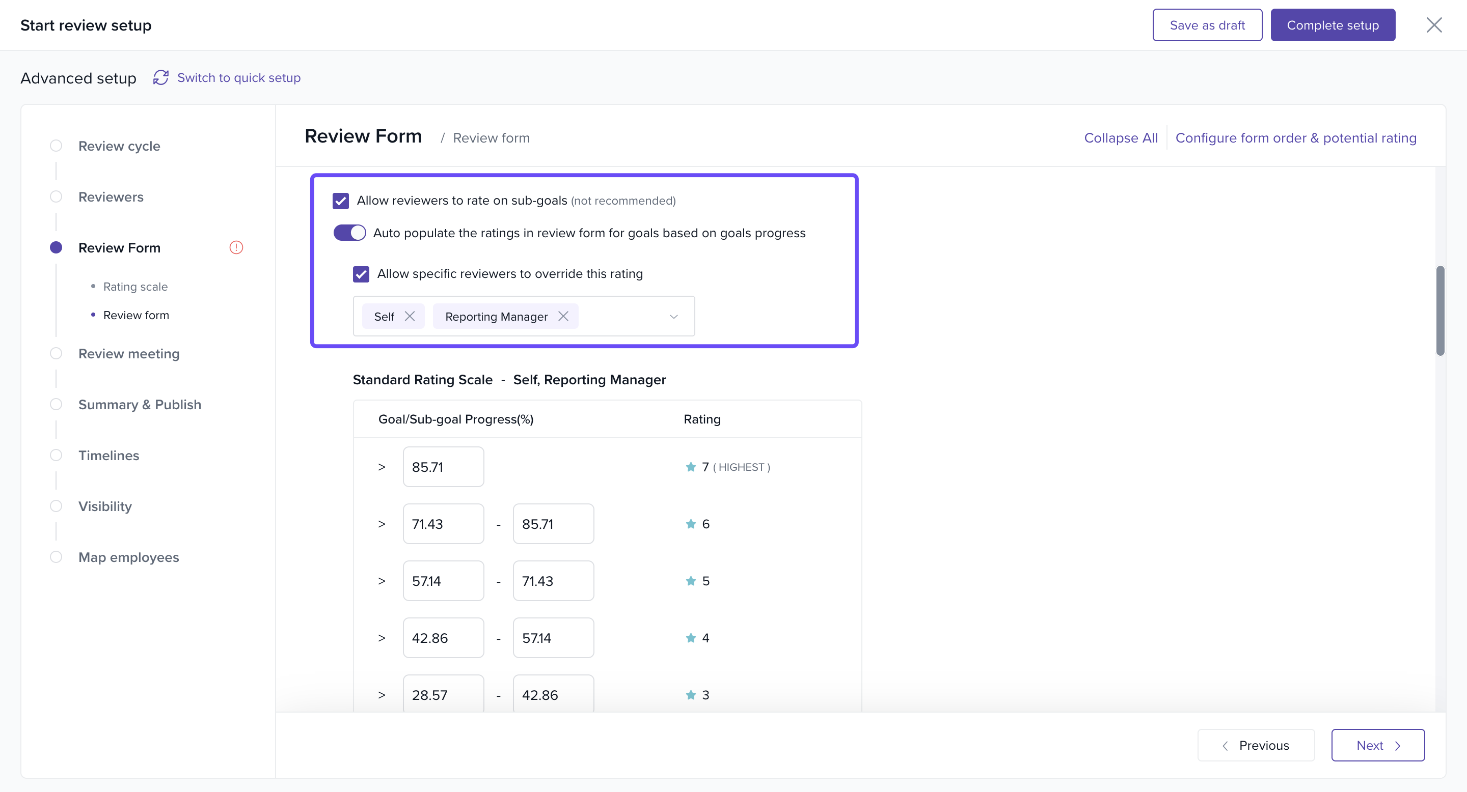
Task: Uncheck Allow reviewers to rate on sub-goals
Action: (341, 201)
